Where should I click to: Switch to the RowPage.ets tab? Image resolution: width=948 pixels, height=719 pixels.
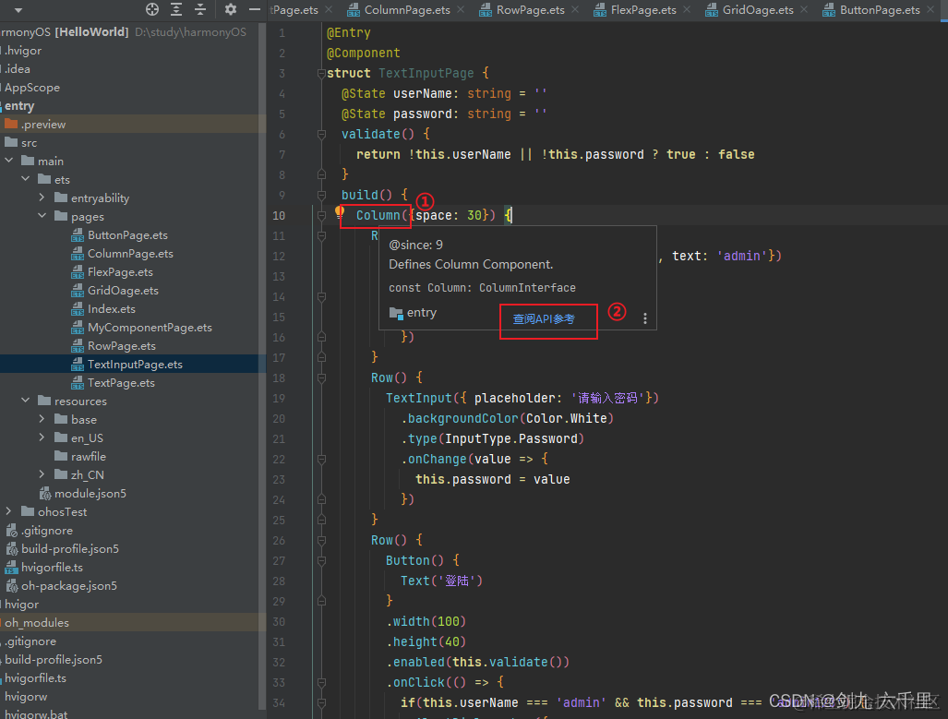(x=530, y=9)
